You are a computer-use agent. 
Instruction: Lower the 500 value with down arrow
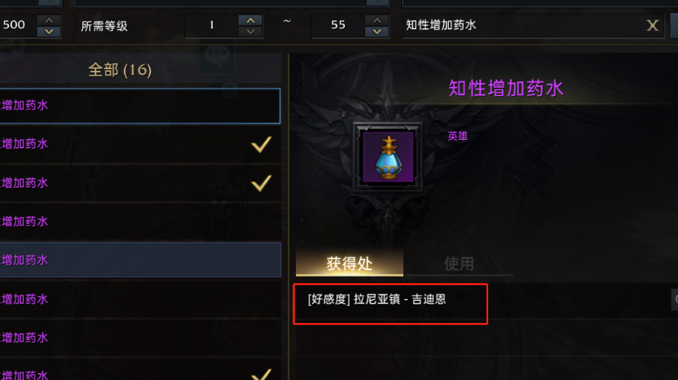(x=49, y=32)
